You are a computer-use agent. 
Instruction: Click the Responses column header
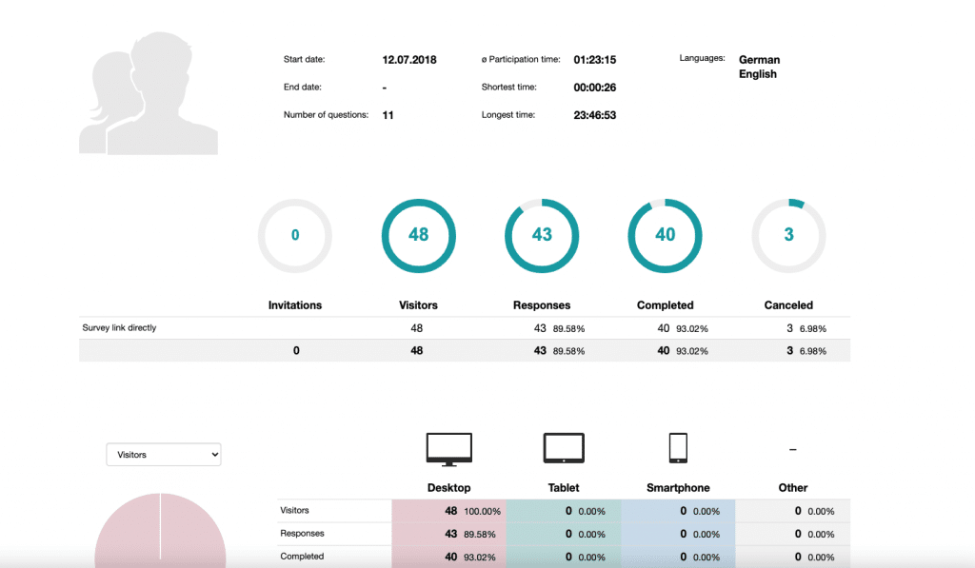point(542,305)
